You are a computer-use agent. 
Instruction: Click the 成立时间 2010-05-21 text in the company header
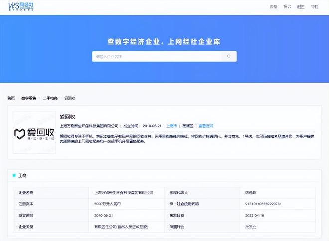[x=142, y=126]
